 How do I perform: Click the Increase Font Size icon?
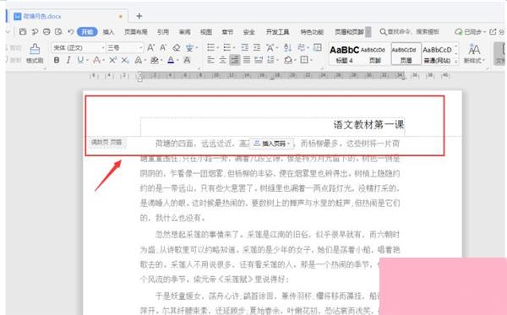point(150,48)
